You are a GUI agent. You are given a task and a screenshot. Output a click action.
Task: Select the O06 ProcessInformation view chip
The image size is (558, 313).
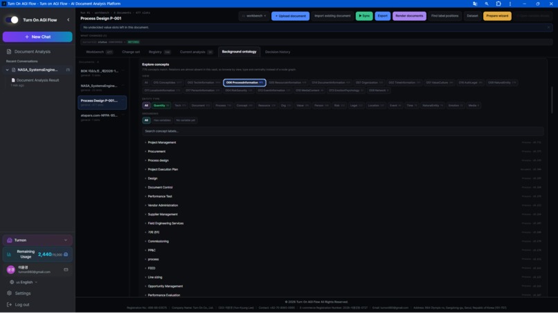(244, 82)
